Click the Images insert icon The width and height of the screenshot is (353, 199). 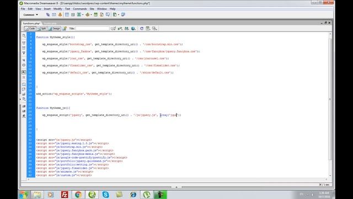tap(79, 15)
